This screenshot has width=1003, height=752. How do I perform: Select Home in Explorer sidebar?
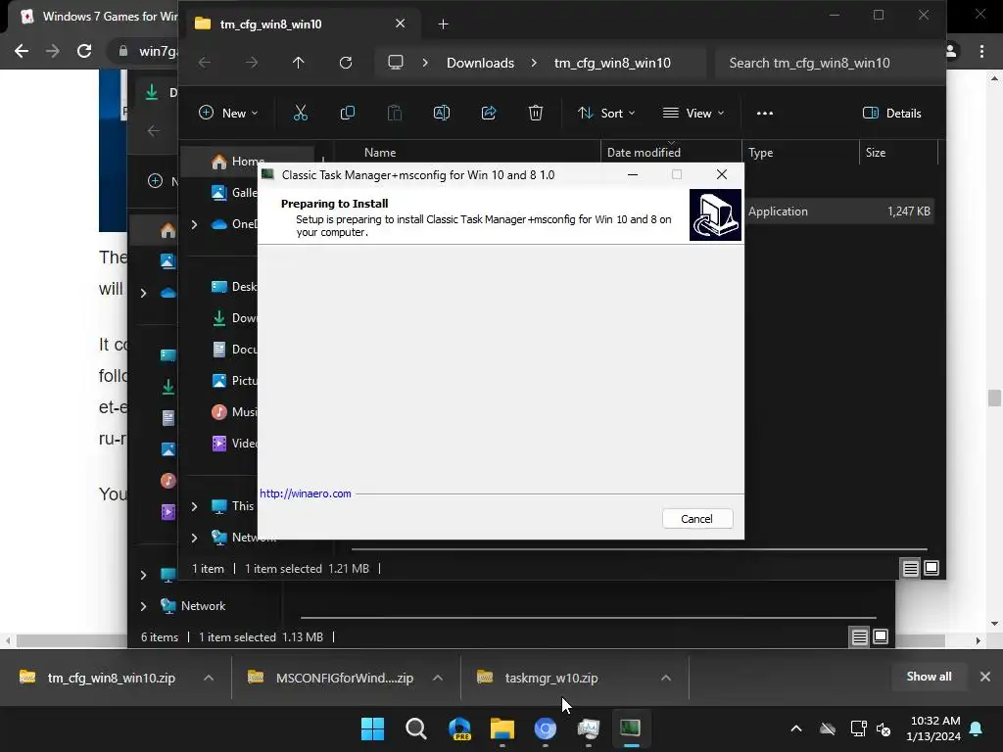tap(246, 162)
